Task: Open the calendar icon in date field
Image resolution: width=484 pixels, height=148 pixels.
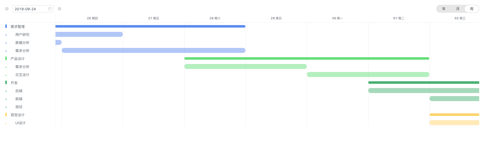Action: 50,9
